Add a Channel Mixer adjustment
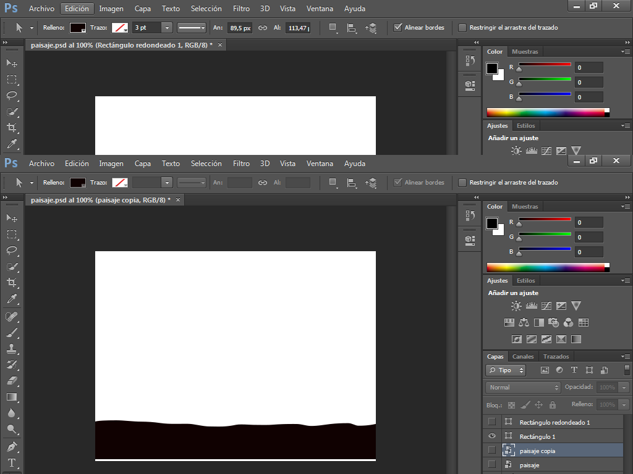Image resolution: width=633 pixels, height=474 pixels. (x=569, y=322)
